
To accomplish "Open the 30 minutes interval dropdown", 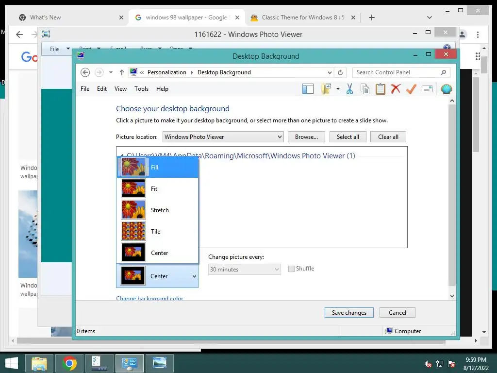I will [x=245, y=269].
